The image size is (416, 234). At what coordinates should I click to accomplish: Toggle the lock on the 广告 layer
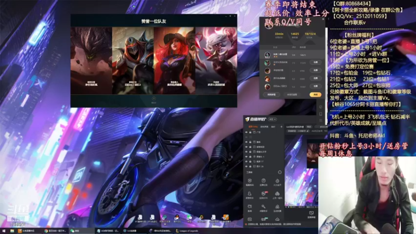(x=250, y=132)
